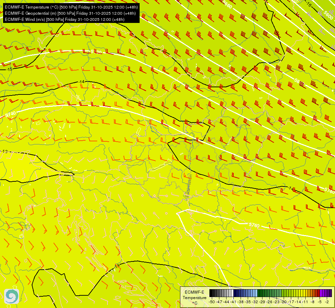Click the -29 value on the legend scale

click(x=262, y=302)
